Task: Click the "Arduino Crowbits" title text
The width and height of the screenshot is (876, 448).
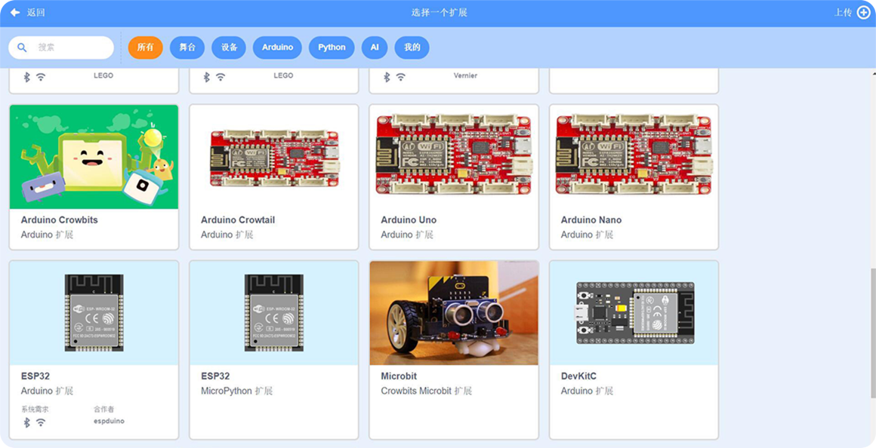Action: tap(59, 219)
